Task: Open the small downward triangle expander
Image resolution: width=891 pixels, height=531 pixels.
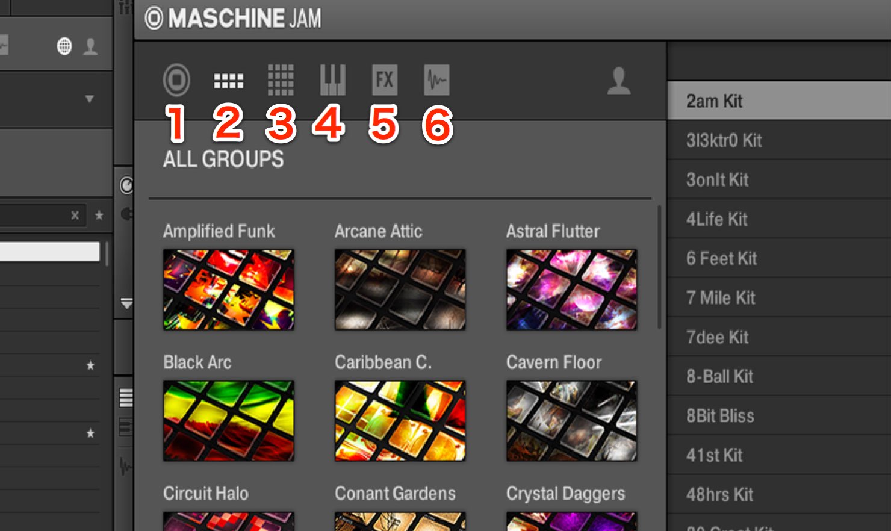Action: [126, 303]
